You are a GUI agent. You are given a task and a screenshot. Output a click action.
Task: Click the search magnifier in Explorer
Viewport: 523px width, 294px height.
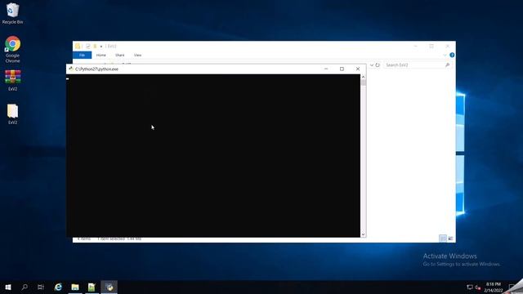point(447,65)
